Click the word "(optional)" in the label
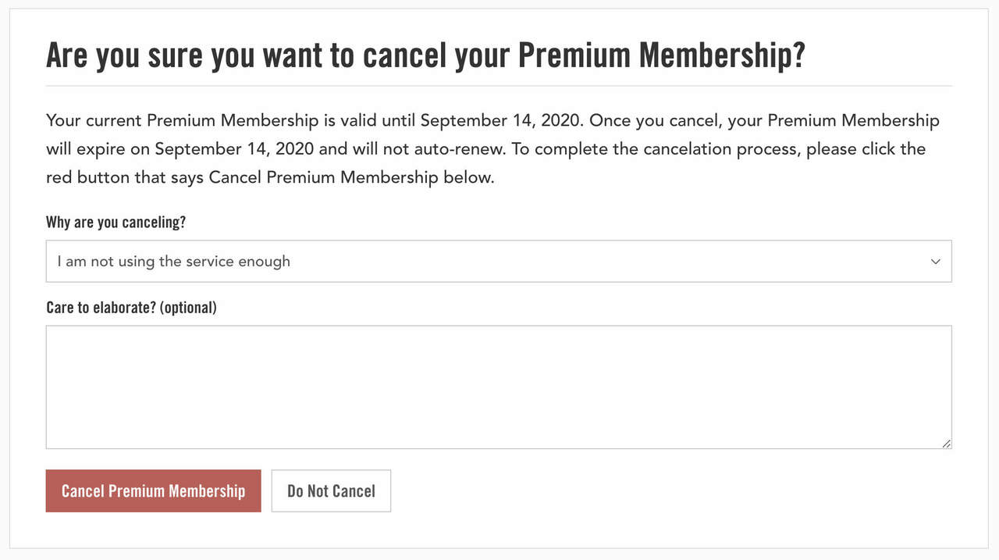Screen dimensions: 999x560 (188, 307)
